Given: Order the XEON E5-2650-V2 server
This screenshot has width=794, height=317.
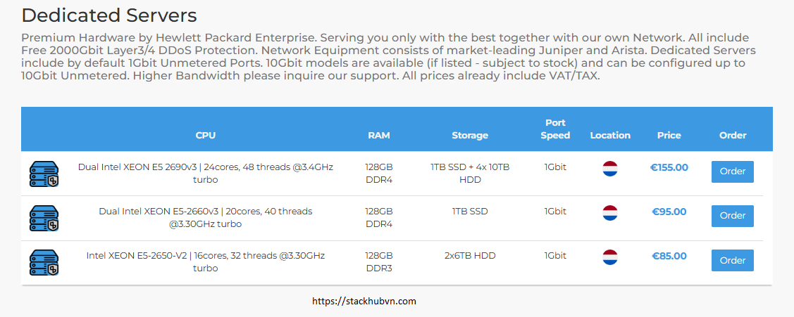Looking at the screenshot, I should pyautogui.click(x=733, y=260).
